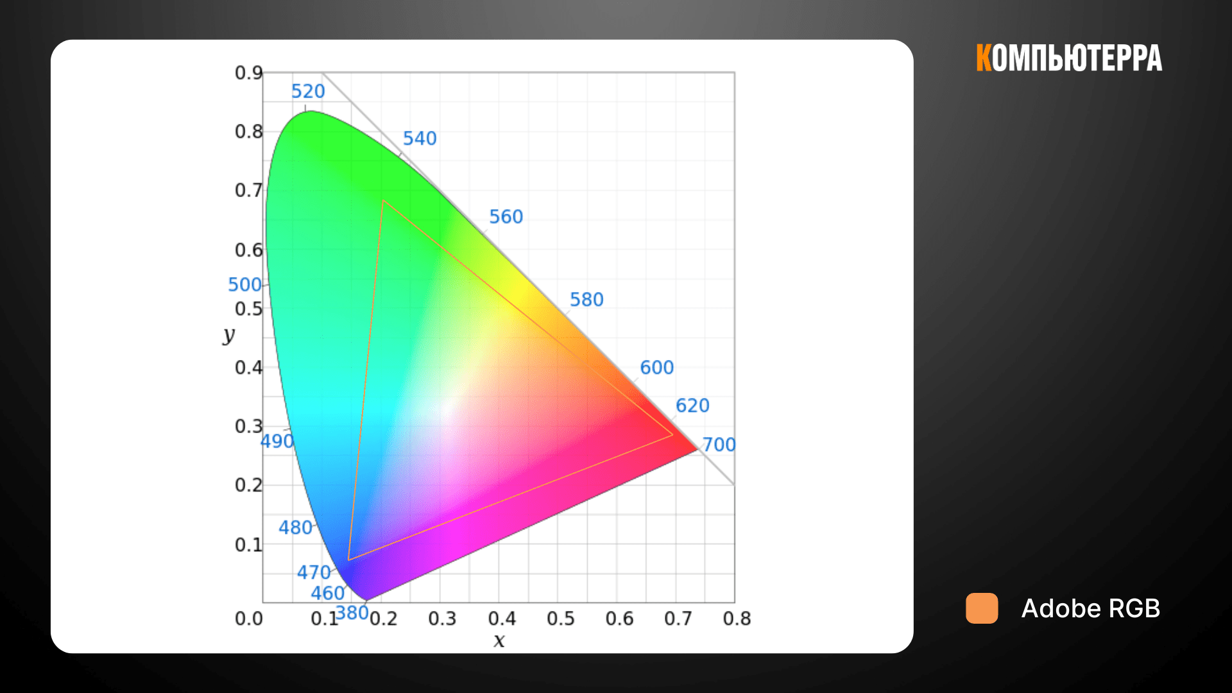
Task: Click the 0.2 x-axis tick label
Action: click(x=384, y=619)
